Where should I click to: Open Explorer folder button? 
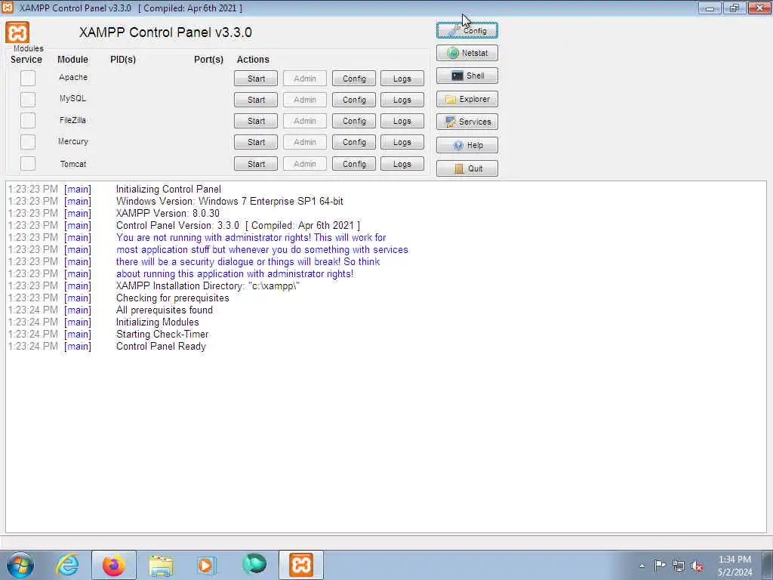[x=467, y=99]
